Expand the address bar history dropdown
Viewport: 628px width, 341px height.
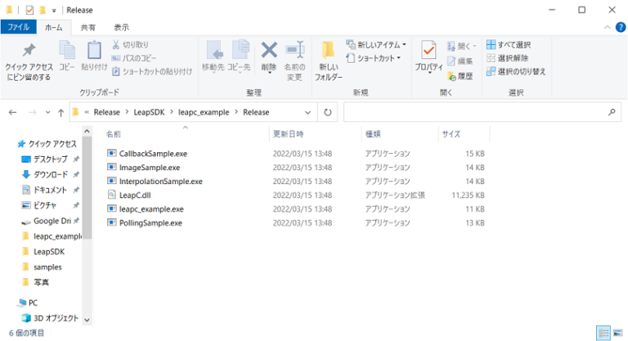coord(307,112)
